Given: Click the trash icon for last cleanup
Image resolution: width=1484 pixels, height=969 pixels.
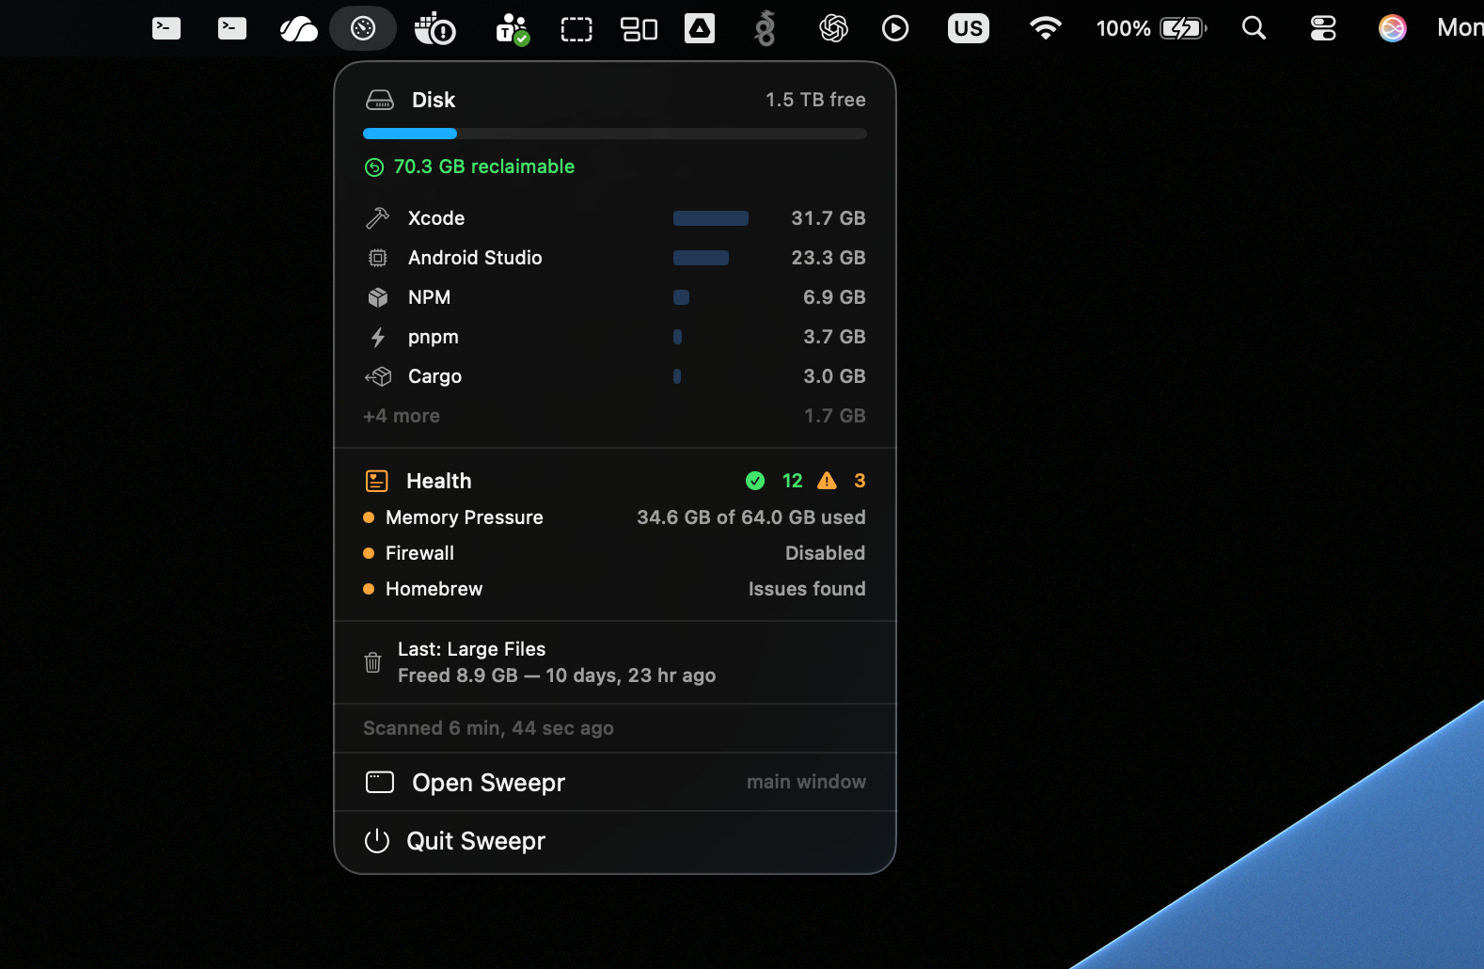Looking at the screenshot, I should click(x=372, y=662).
